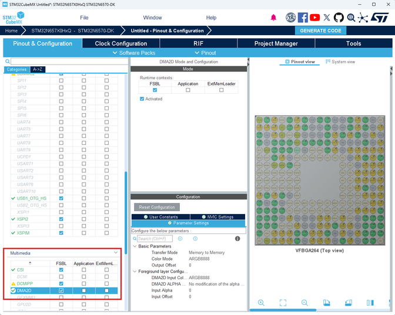The width and height of the screenshot is (395, 315).
Task: Open the Facebook icon link
Action: pos(303,18)
